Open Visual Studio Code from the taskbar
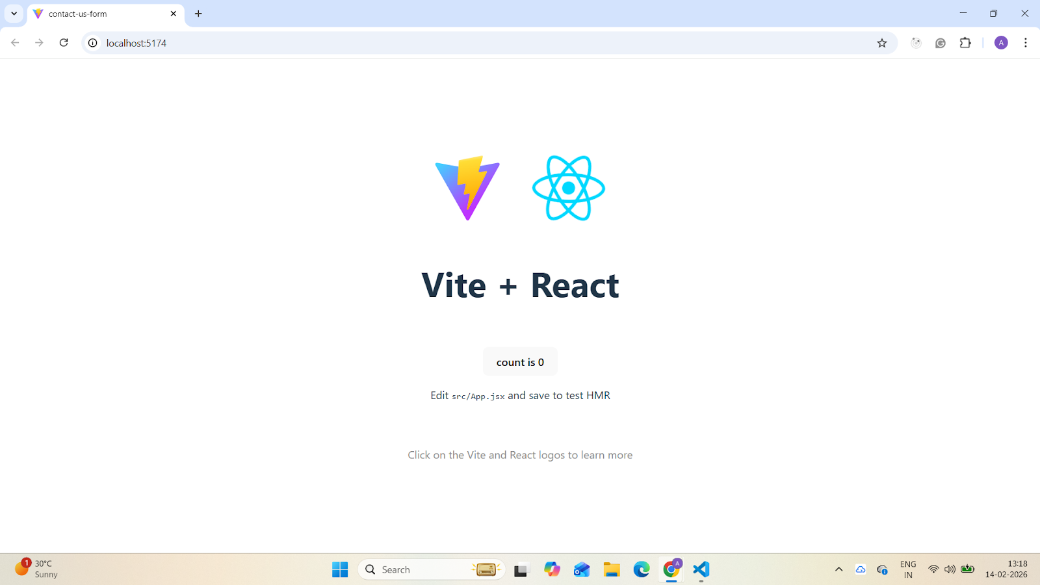The image size is (1040, 585). [x=701, y=569]
